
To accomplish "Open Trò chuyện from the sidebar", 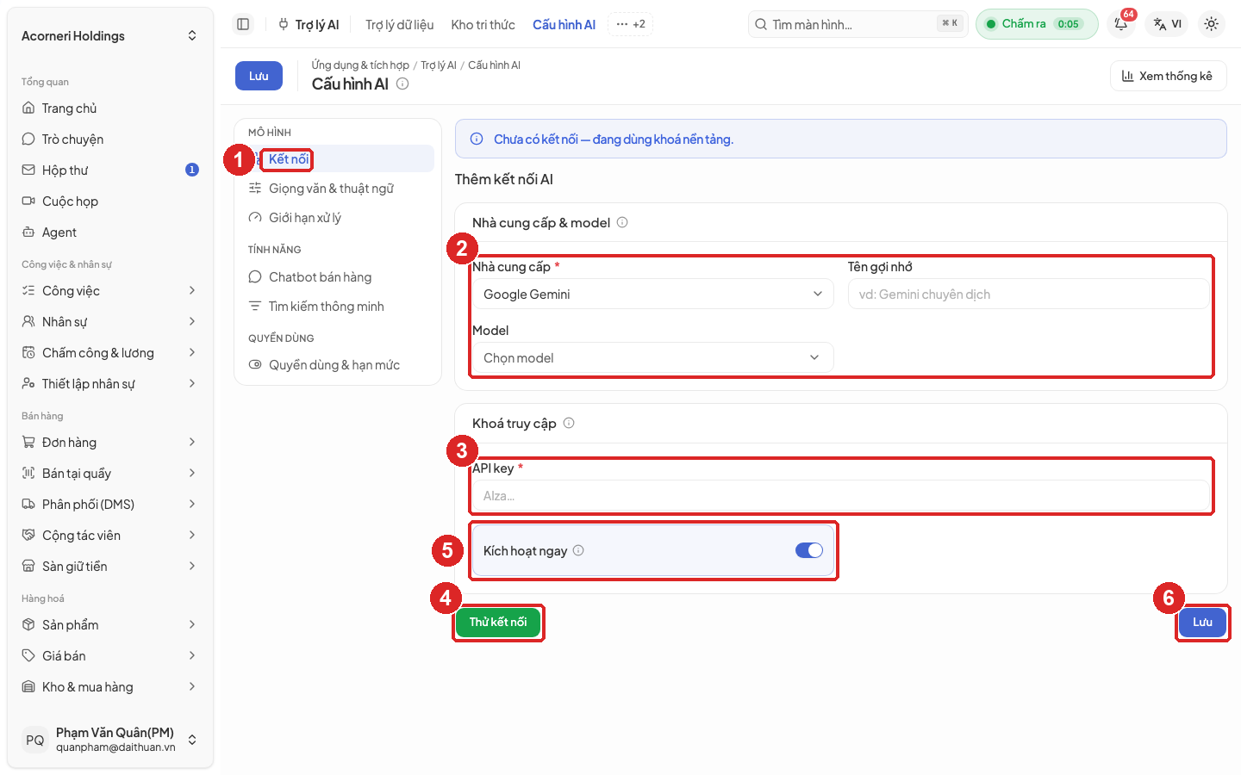I will coord(110,139).
